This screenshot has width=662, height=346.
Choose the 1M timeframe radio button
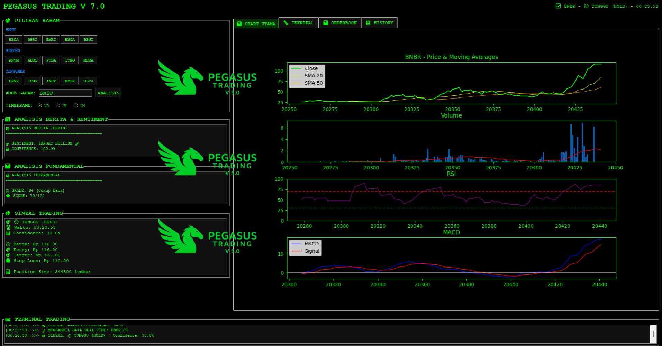point(76,106)
